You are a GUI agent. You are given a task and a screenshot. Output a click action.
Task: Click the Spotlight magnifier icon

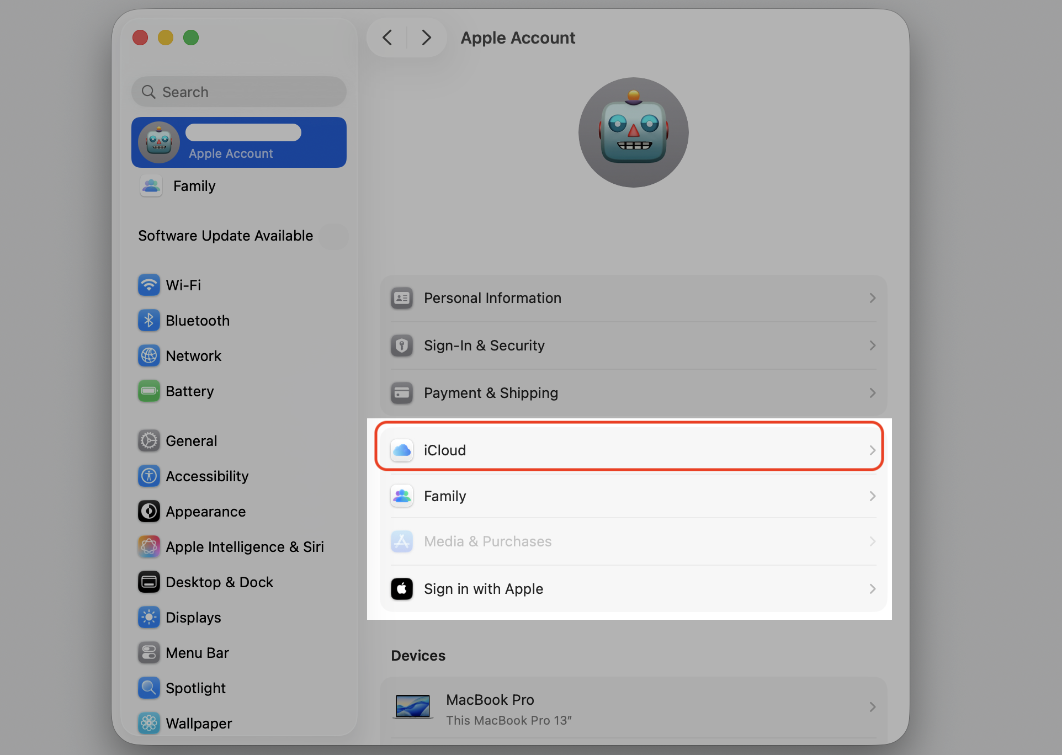click(x=149, y=688)
